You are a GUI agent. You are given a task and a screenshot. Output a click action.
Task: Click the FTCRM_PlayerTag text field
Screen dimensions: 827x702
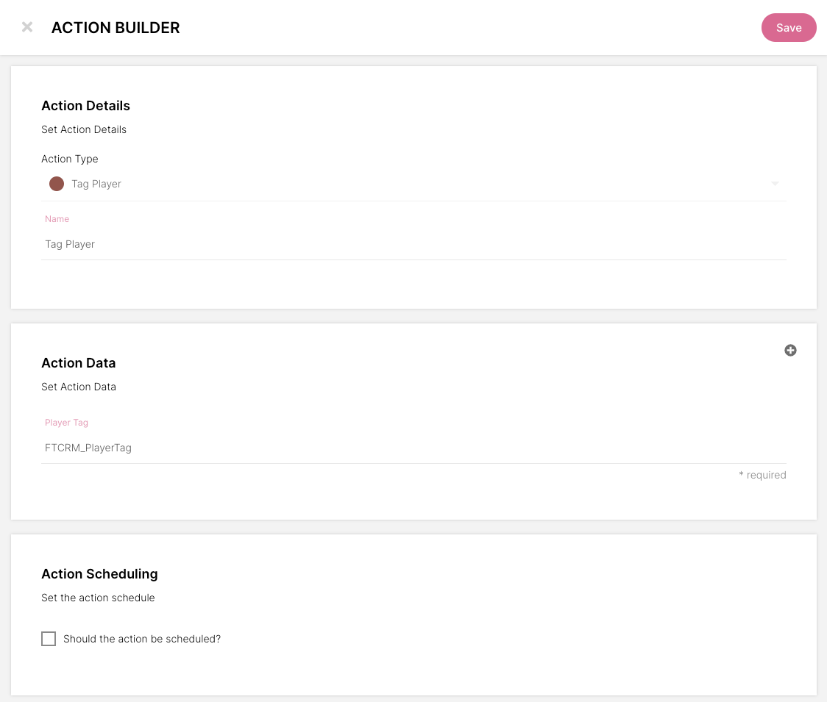[412, 447]
